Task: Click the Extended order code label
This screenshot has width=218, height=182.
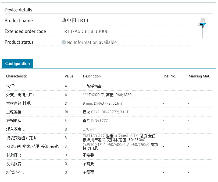Action: pyautogui.click(x=25, y=31)
